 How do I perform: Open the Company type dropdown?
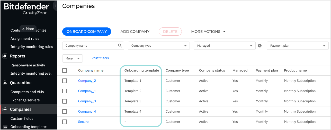159,46
